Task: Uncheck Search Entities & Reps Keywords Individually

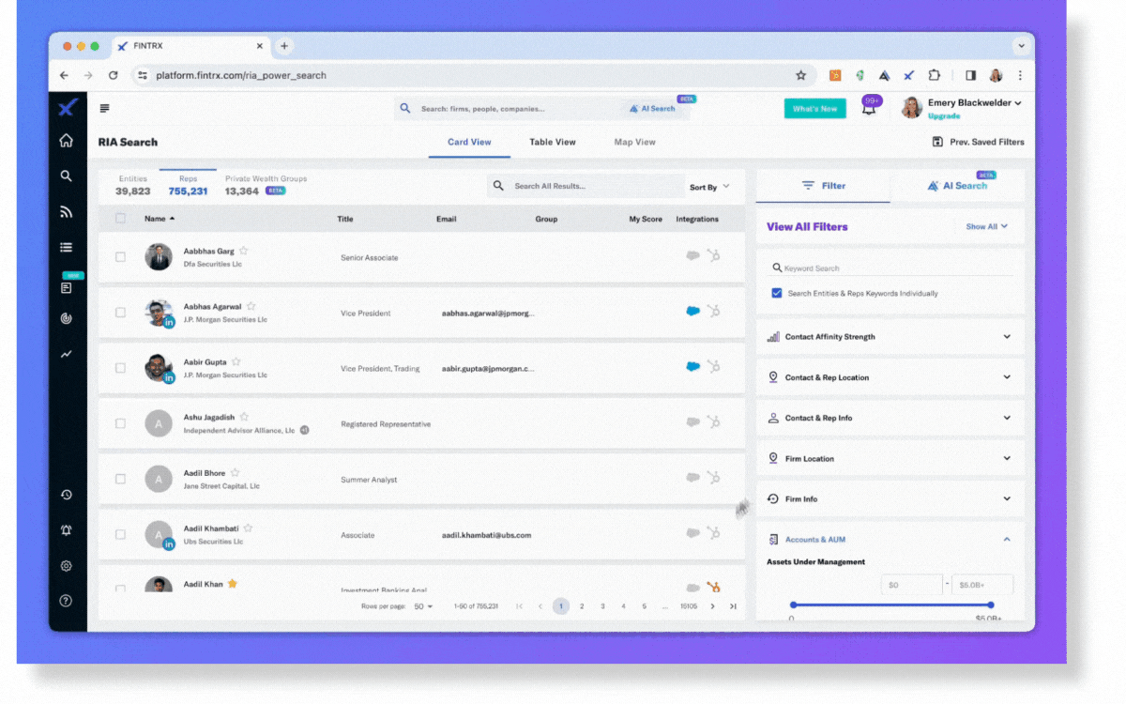Action: (x=777, y=293)
